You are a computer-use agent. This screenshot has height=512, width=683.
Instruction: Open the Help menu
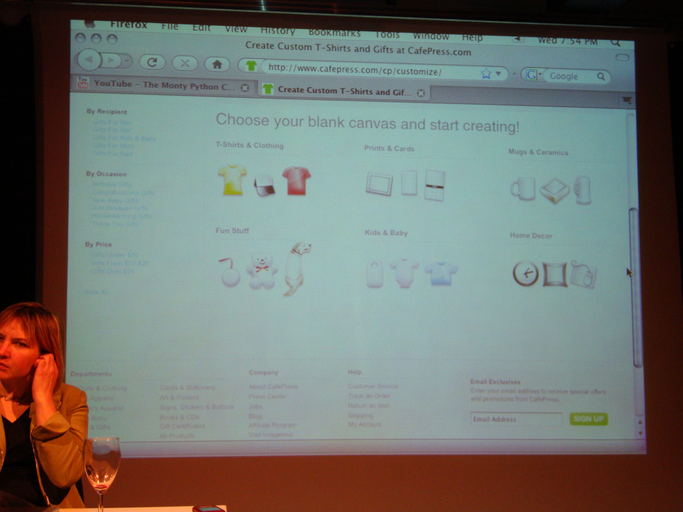(472, 38)
